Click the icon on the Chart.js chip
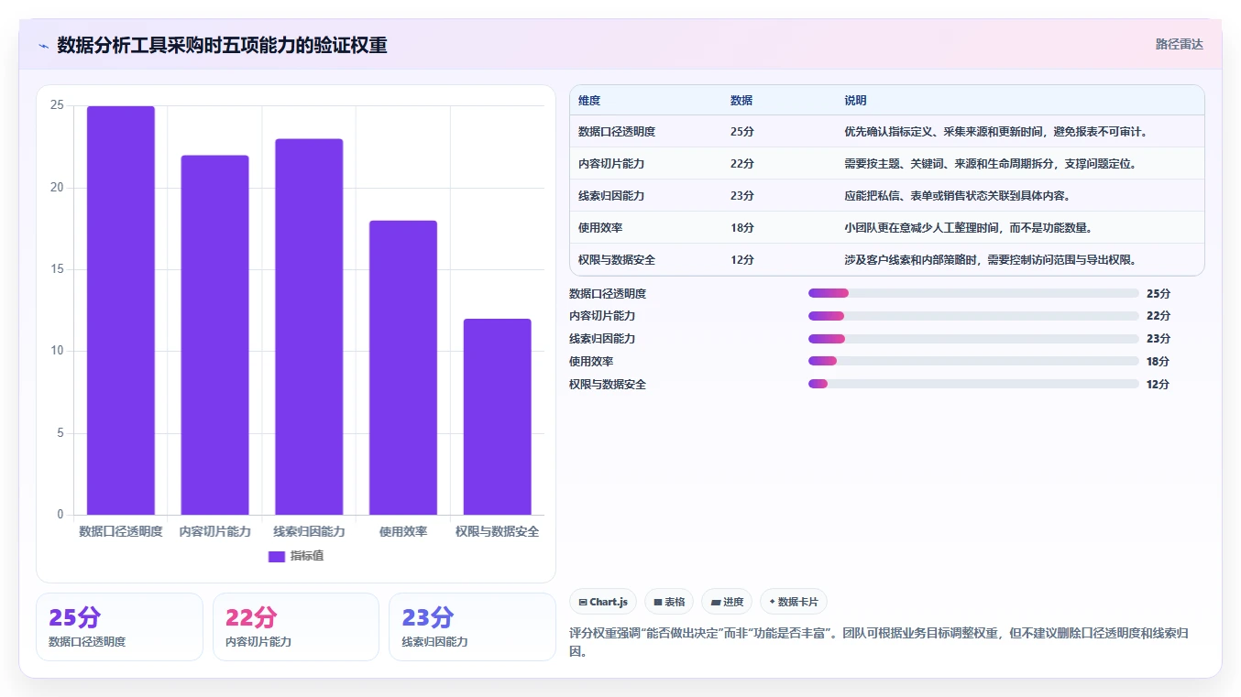 click(583, 602)
